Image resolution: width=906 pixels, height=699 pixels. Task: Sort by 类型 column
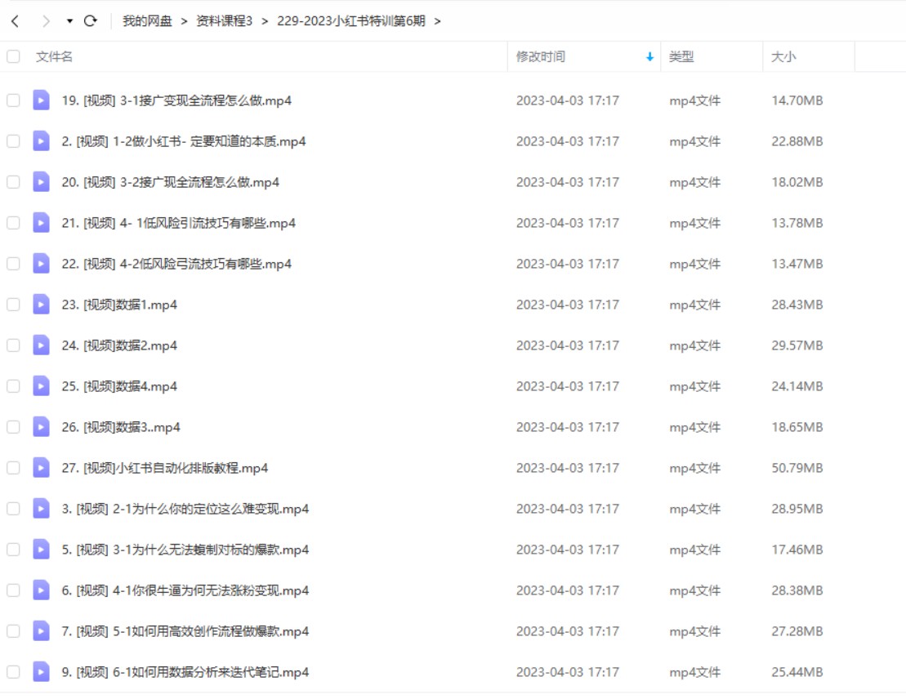(x=681, y=56)
